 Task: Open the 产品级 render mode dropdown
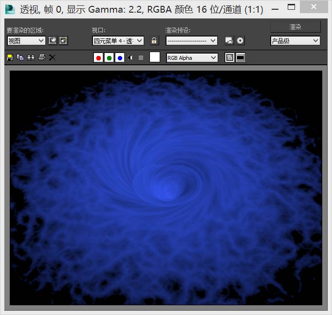tap(295, 41)
